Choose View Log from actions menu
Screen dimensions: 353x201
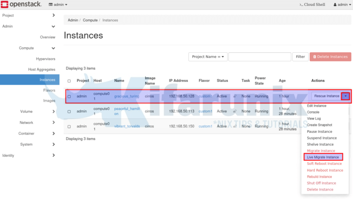(x=314, y=119)
